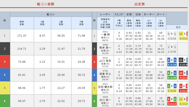Click the モーター column header
Viewport: 189px width, 107px height.
click(149, 14)
